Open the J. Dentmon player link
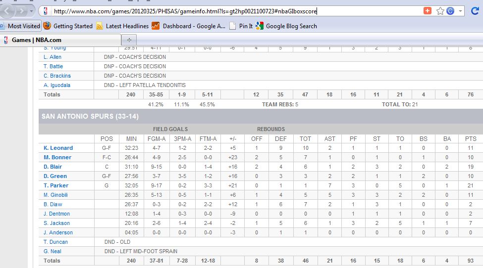Viewport: 483px width, 268px height. pyautogui.click(x=56, y=214)
